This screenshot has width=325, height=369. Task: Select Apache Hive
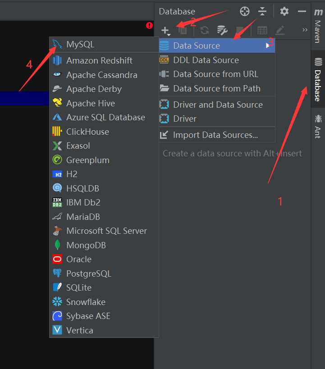pyautogui.click(x=104, y=103)
